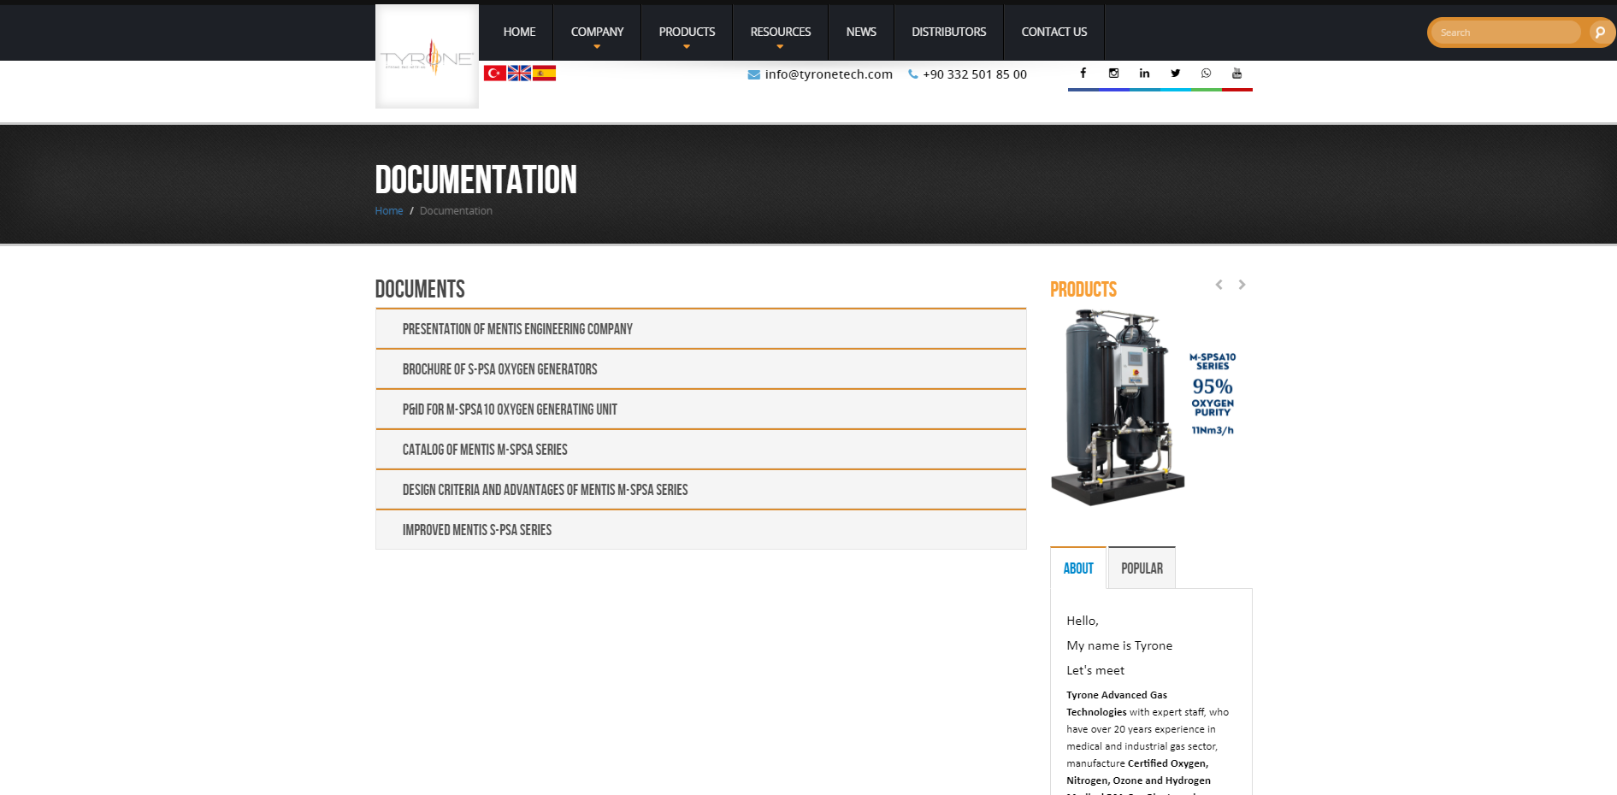The image size is (1617, 795).
Task: Click inside the Search input field
Action: 1506,32
